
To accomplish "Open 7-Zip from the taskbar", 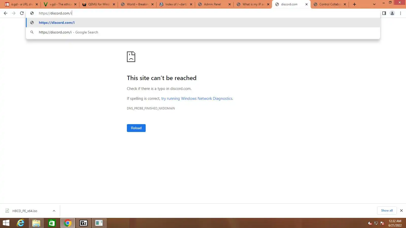I will (x=83, y=223).
